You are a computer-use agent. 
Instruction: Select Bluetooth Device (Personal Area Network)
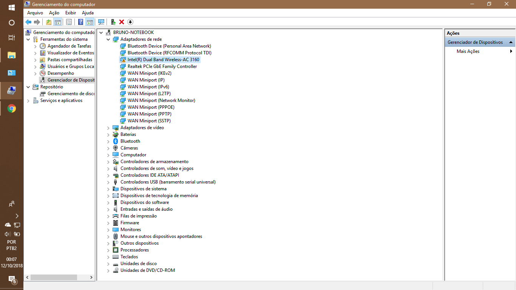[x=169, y=46]
